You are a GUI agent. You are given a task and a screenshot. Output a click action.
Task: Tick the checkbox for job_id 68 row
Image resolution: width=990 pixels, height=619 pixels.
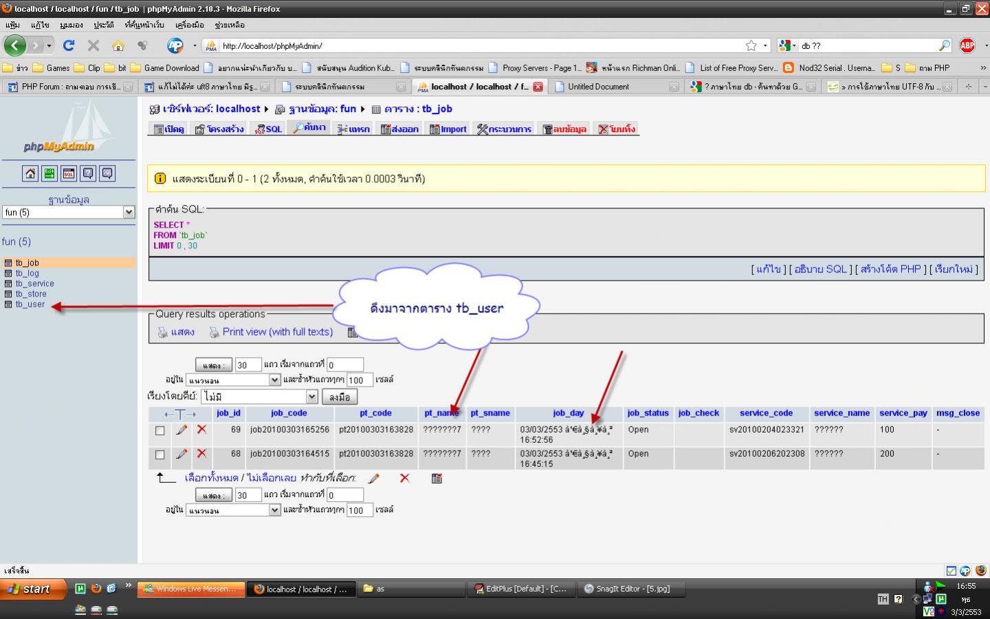pos(160,455)
